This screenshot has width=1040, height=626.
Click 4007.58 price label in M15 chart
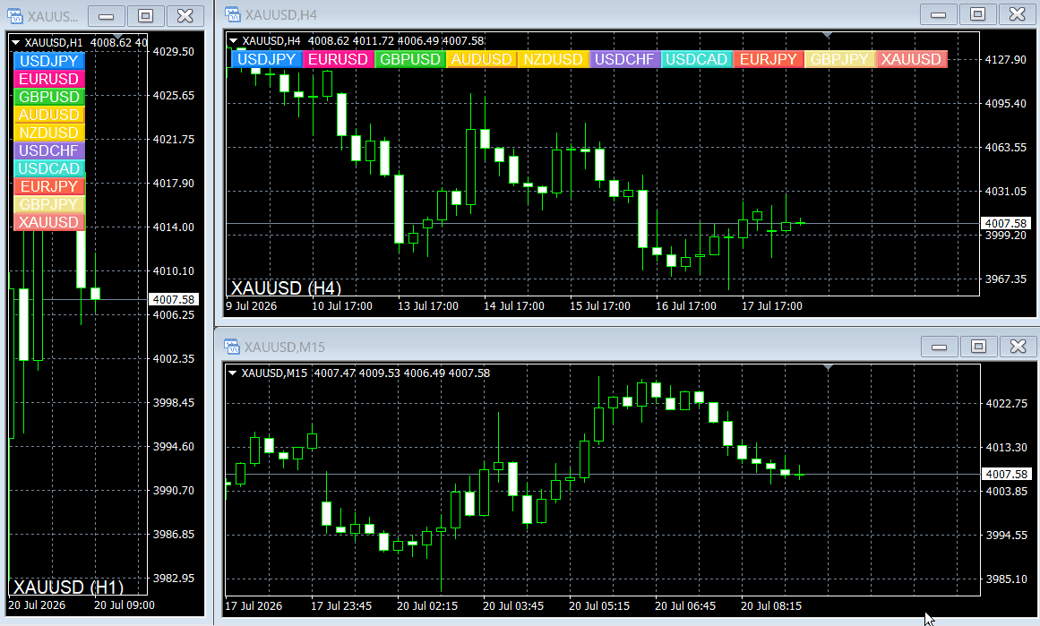1006,474
